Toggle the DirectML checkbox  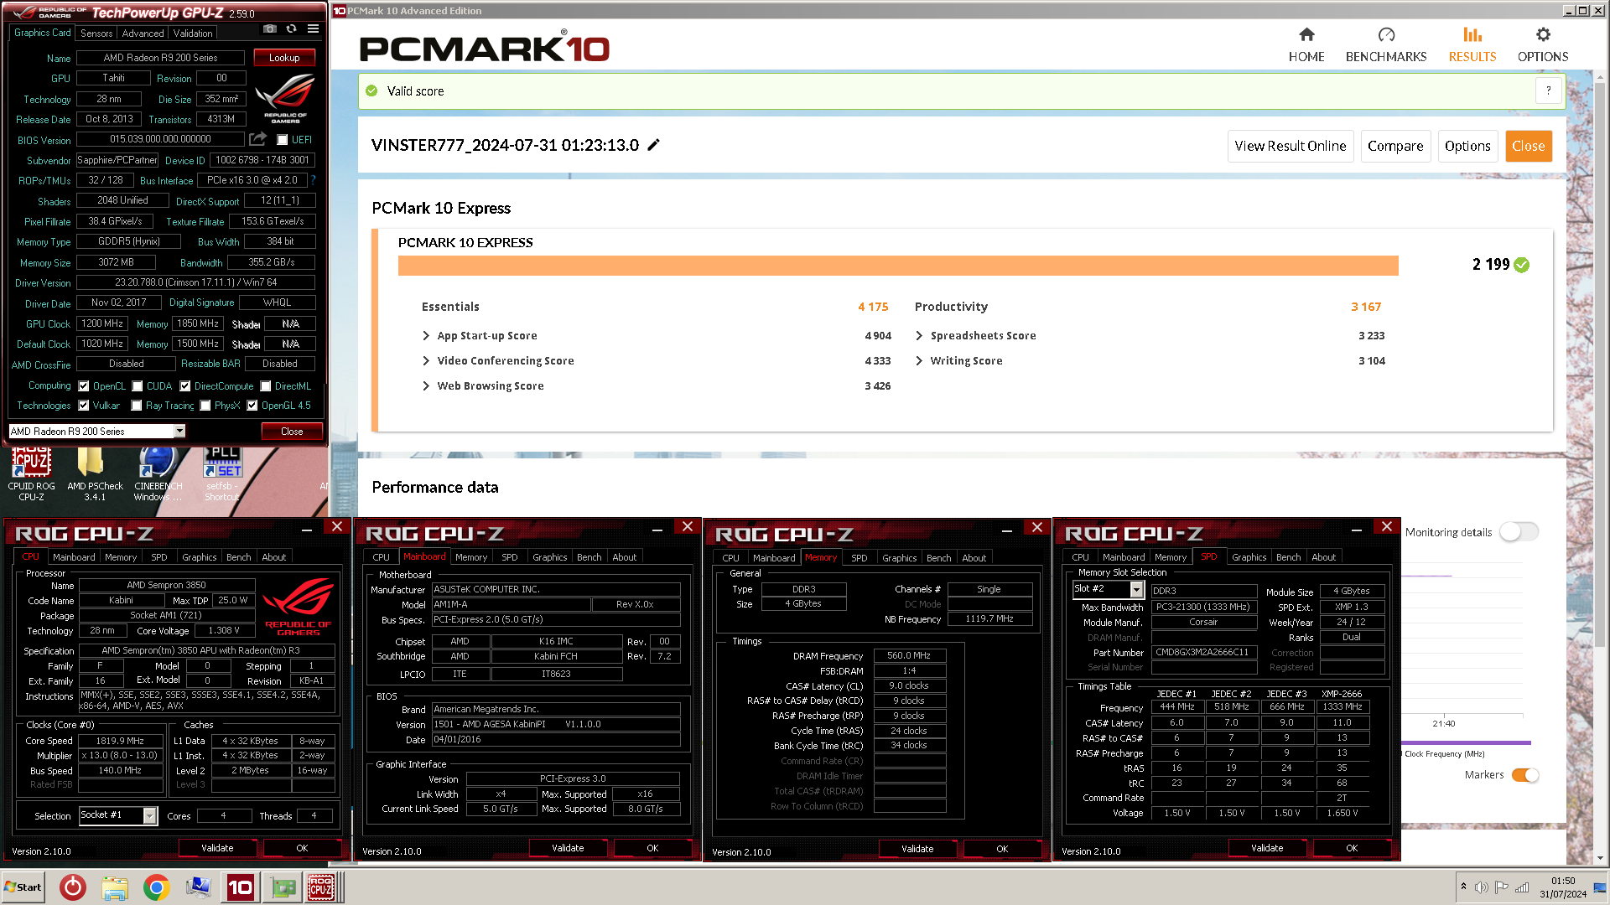tap(266, 386)
